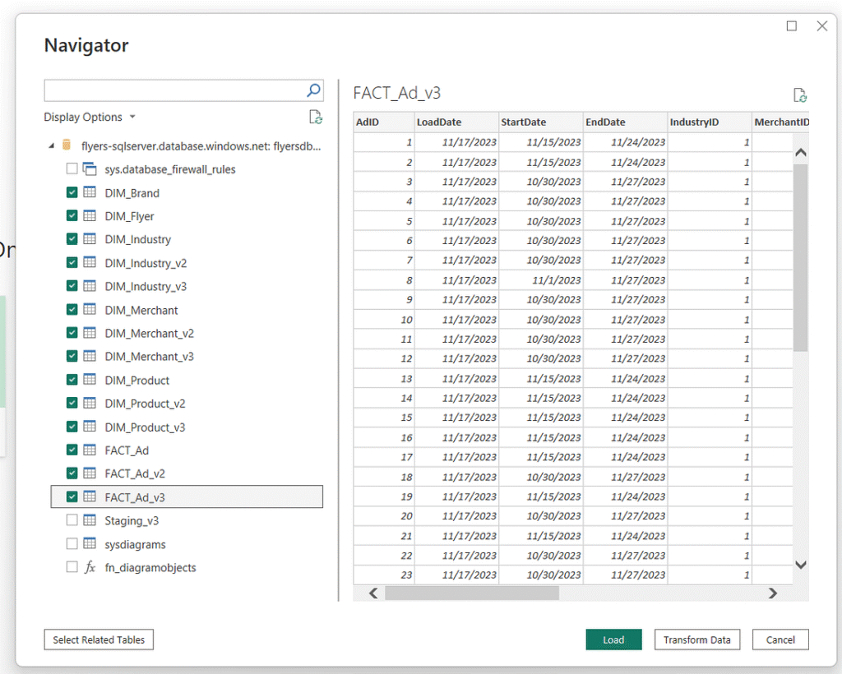Screen dimensions: 842x674
Task: Click the table icon next to DIM_Product
Action: click(x=90, y=380)
